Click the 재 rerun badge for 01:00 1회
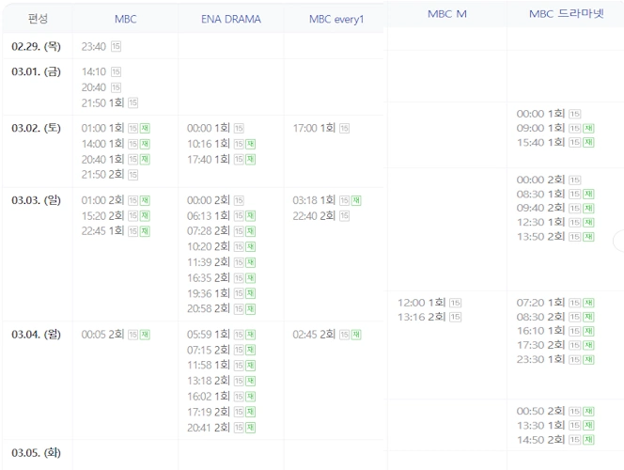This screenshot has height=470, width=624. coord(145,128)
